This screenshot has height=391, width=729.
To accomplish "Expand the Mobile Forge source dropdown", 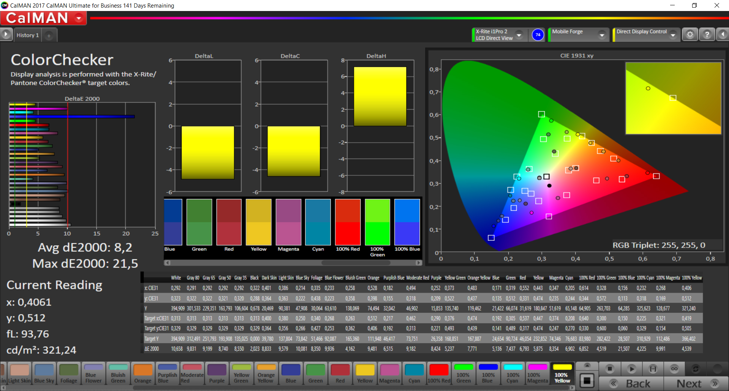I will coord(602,35).
